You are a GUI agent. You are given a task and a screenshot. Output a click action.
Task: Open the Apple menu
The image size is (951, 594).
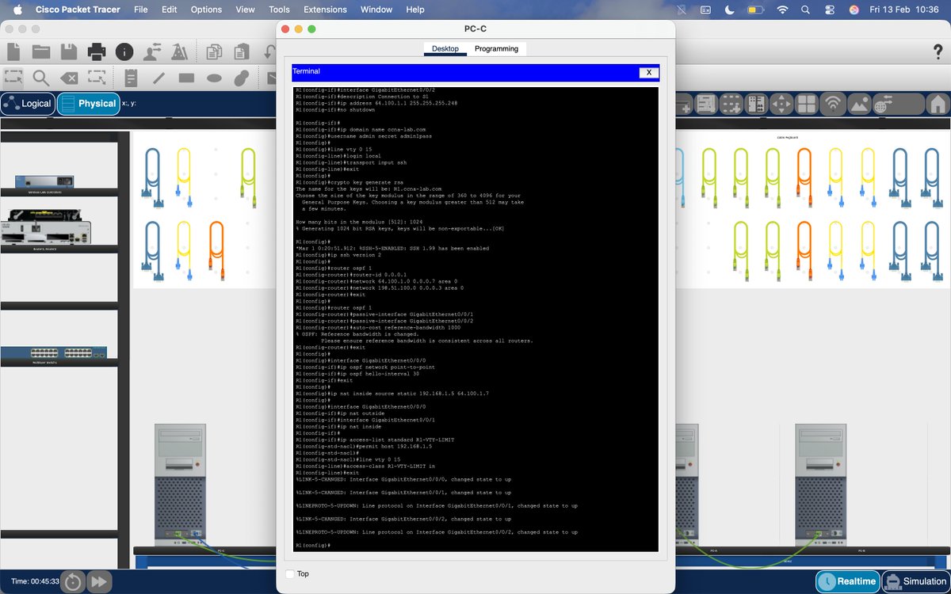17,10
